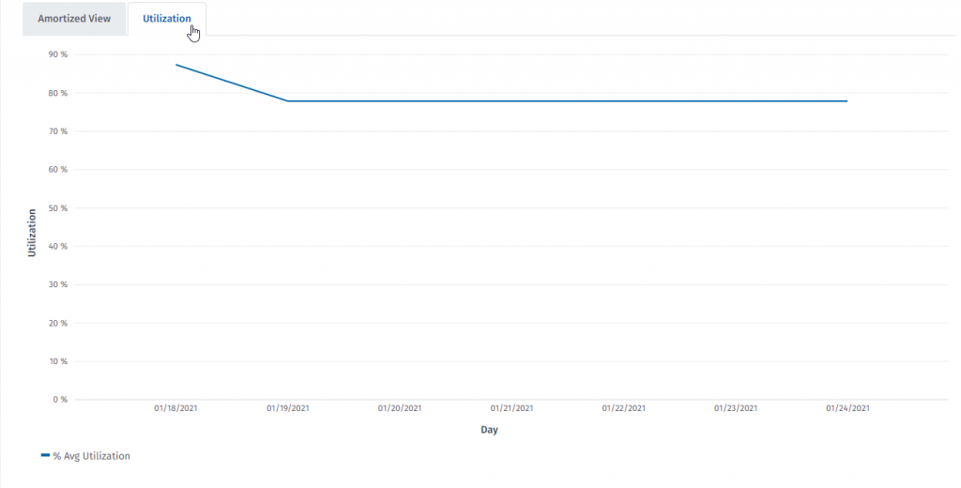This screenshot has width=961, height=488.
Task: Click the vertical Utilization axis title
Action: point(32,233)
